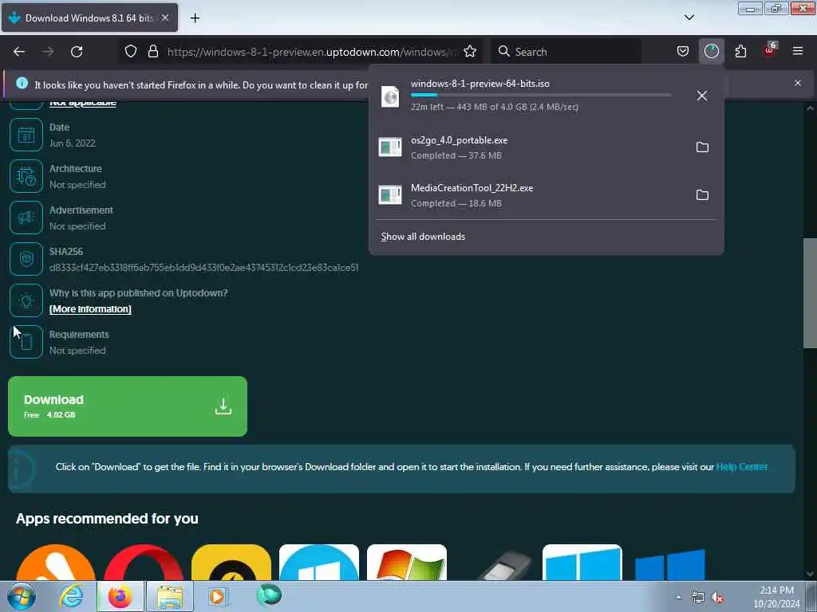The height and width of the screenshot is (612, 817).
Task: Open a new tab with plus button
Action: [195, 18]
